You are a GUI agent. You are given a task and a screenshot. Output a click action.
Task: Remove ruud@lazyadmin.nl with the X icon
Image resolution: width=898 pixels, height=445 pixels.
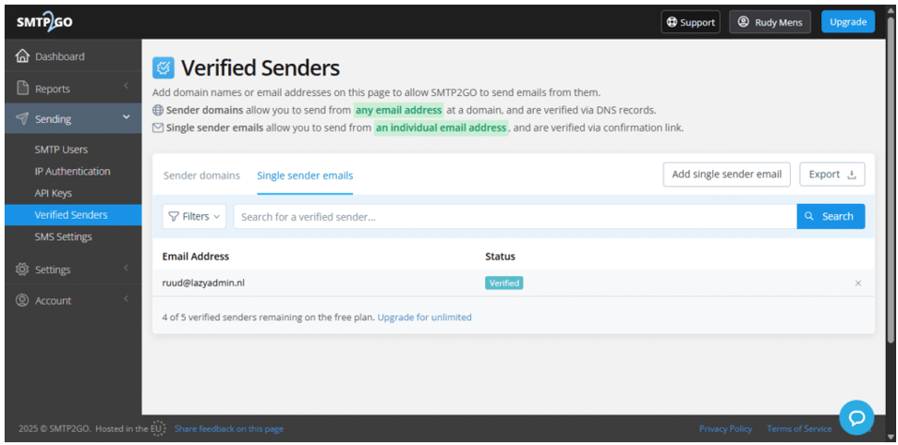click(858, 283)
